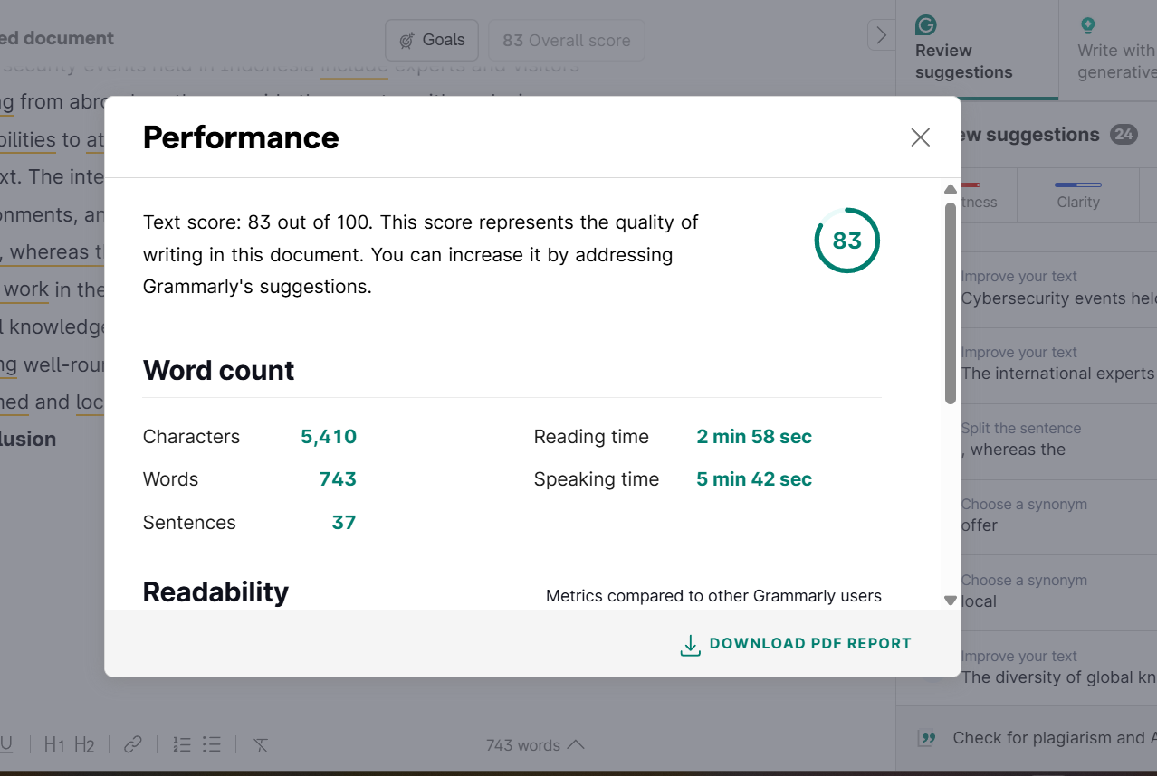Click the lightbulb generative AI icon
Image resolution: width=1157 pixels, height=776 pixels.
coord(1087,25)
